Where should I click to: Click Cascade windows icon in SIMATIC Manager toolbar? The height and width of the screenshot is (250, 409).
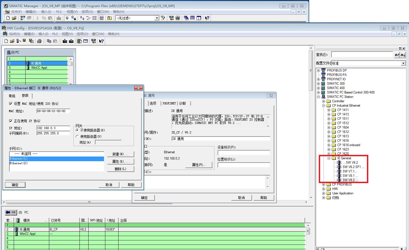(186, 18)
